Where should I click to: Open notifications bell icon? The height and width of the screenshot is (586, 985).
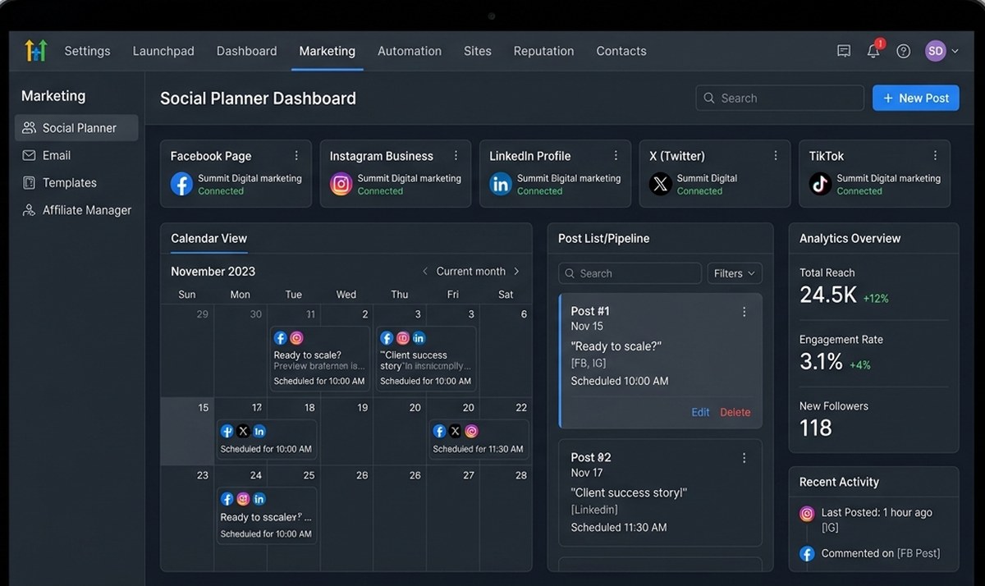pyautogui.click(x=873, y=51)
